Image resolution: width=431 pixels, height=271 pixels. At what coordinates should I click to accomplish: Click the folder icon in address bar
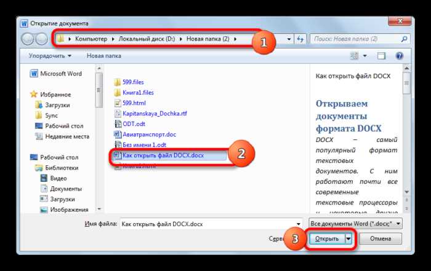61,39
